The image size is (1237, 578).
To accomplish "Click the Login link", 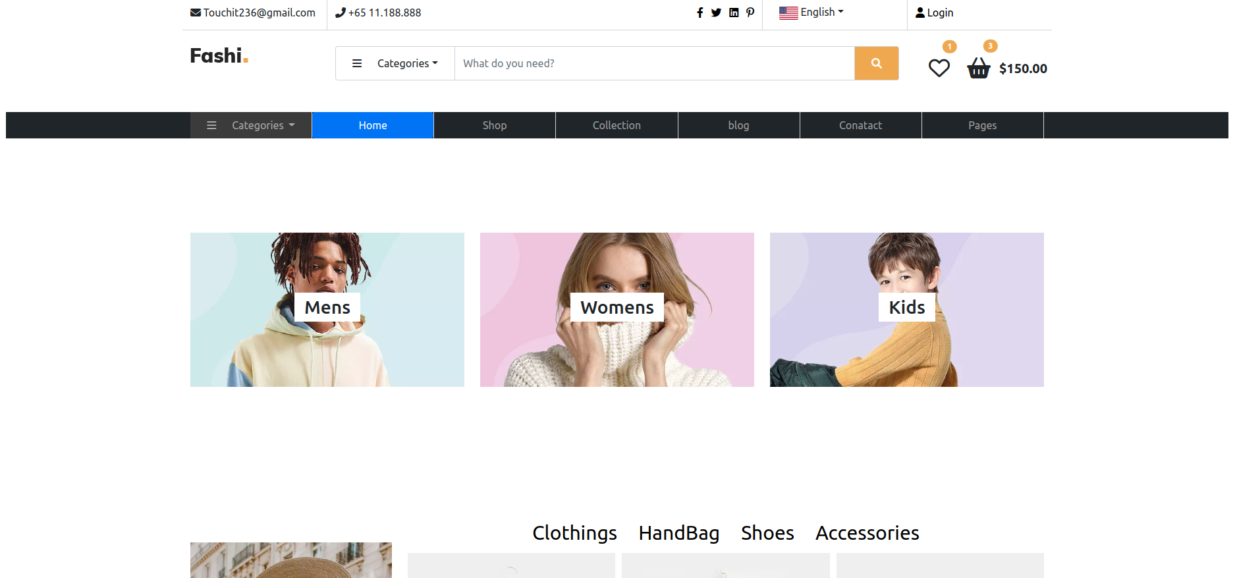I will (x=934, y=13).
